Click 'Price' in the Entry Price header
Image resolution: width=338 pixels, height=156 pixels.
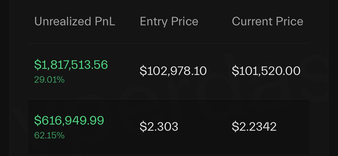click(x=184, y=21)
